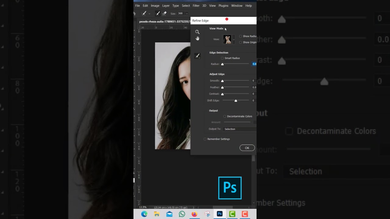Viewport: 390px width, 219px height.
Task: Click the Smooth slider handle
Action: pyautogui.click(x=222, y=81)
